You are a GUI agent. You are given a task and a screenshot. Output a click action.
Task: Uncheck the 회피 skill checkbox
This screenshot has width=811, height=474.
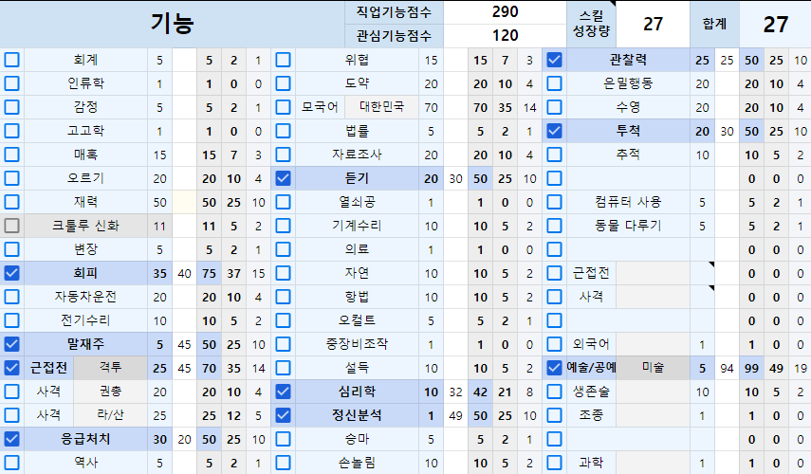pos(11,273)
